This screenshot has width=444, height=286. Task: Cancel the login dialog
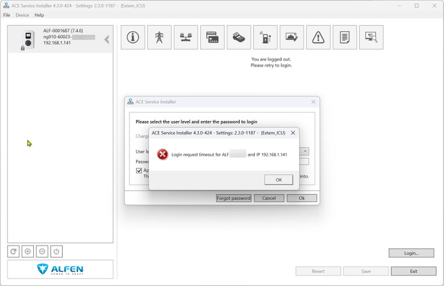point(269,198)
